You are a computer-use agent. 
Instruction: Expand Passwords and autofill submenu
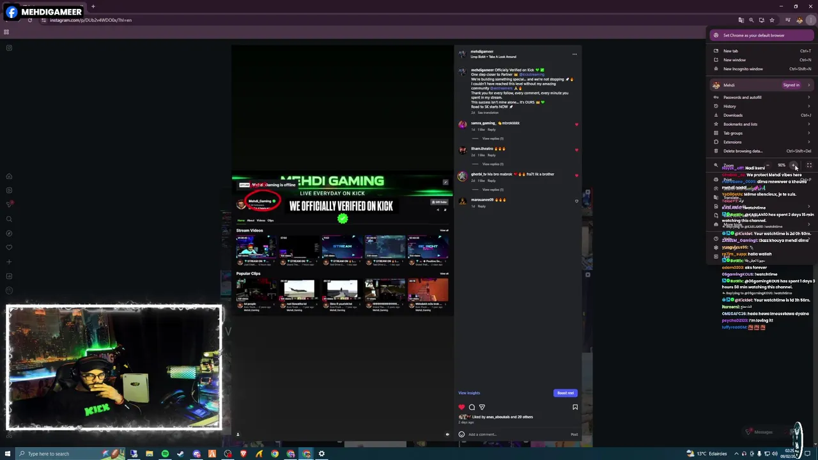[x=760, y=97]
